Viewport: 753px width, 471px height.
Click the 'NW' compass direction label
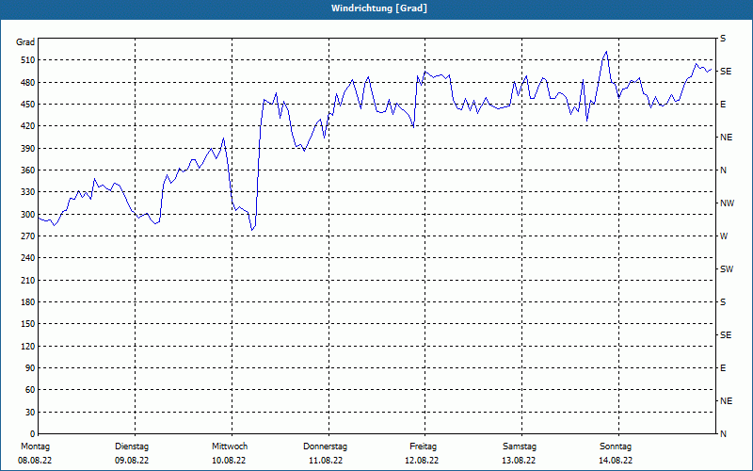click(x=727, y=203)
